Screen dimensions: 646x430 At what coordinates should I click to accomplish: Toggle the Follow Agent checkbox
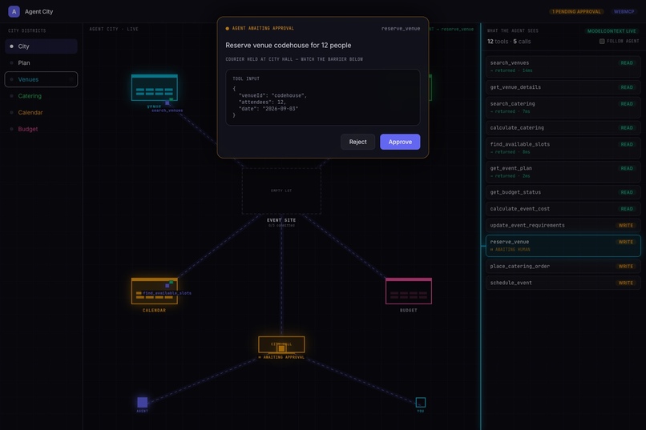pyautogui.click(x=602, y=41)
